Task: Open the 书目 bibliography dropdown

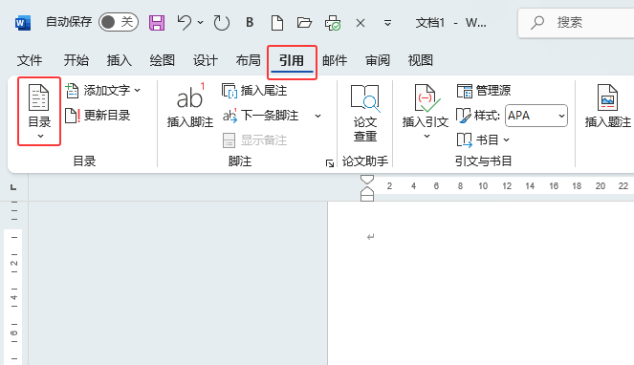Action: coord(483,140)
